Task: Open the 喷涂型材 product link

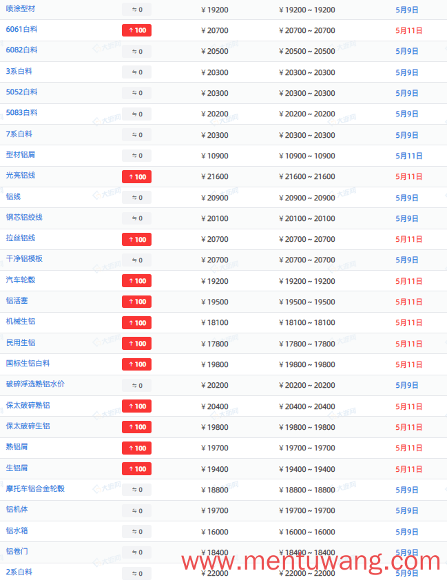Action: [21, 8]
